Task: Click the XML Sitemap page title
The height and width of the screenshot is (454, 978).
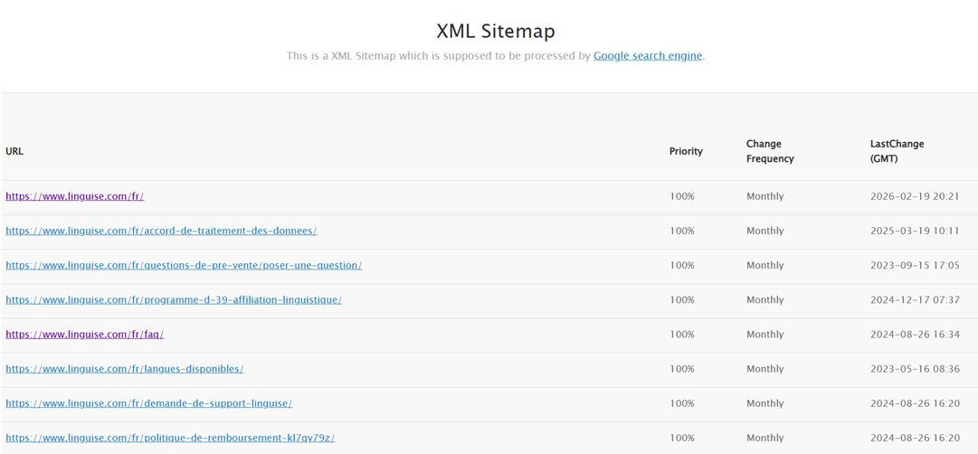Action: click(x=495, y=31)
